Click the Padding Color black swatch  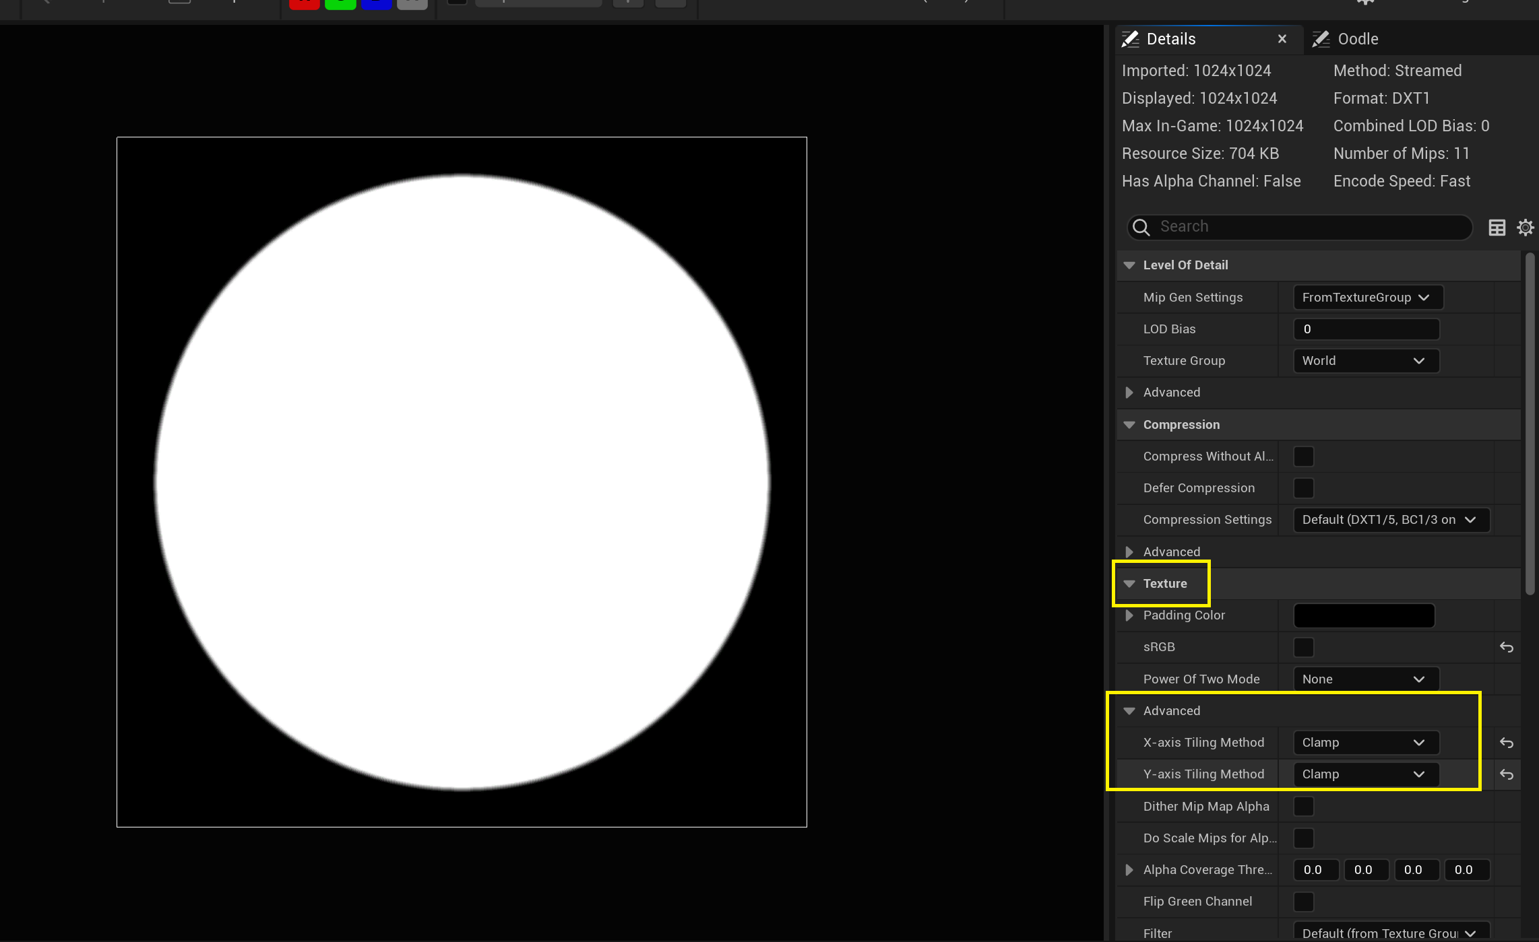click(x=1364, y=615)
